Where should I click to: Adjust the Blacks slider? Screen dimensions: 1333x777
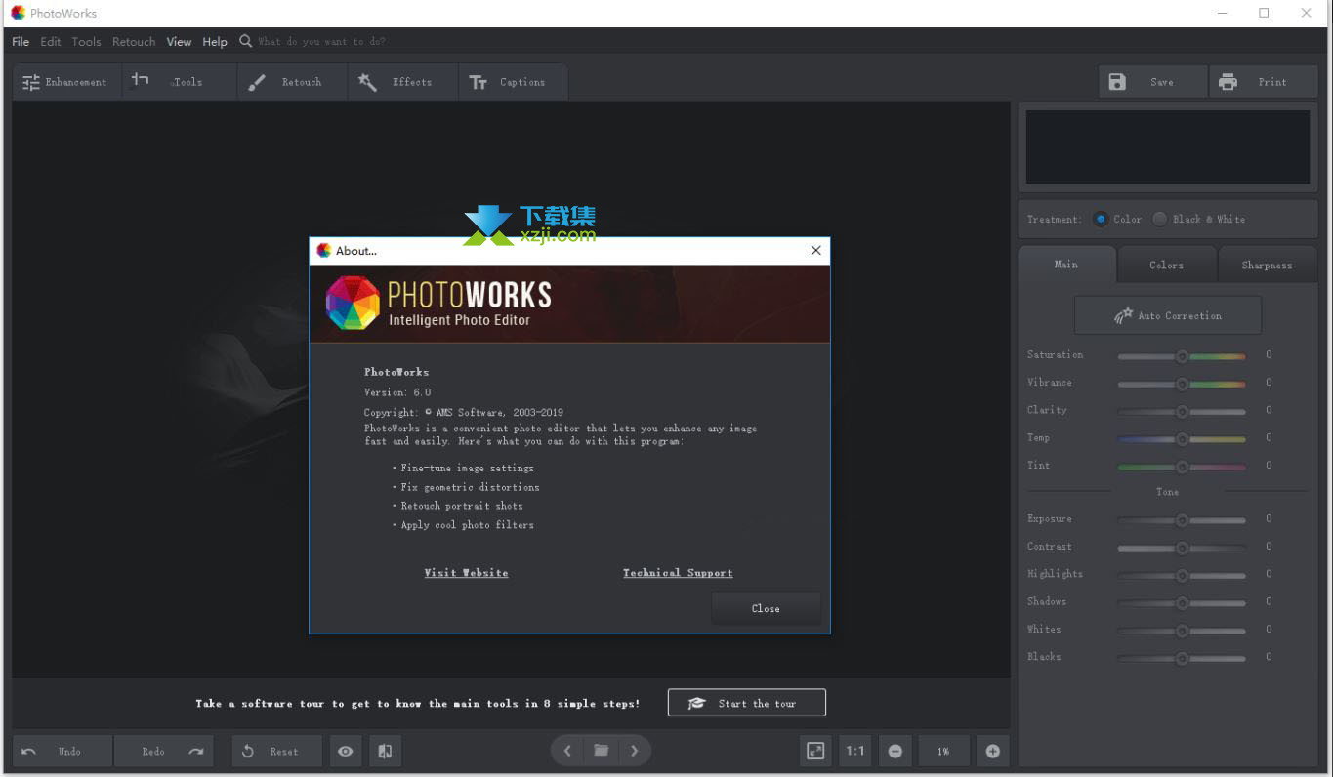point(1182,658)
